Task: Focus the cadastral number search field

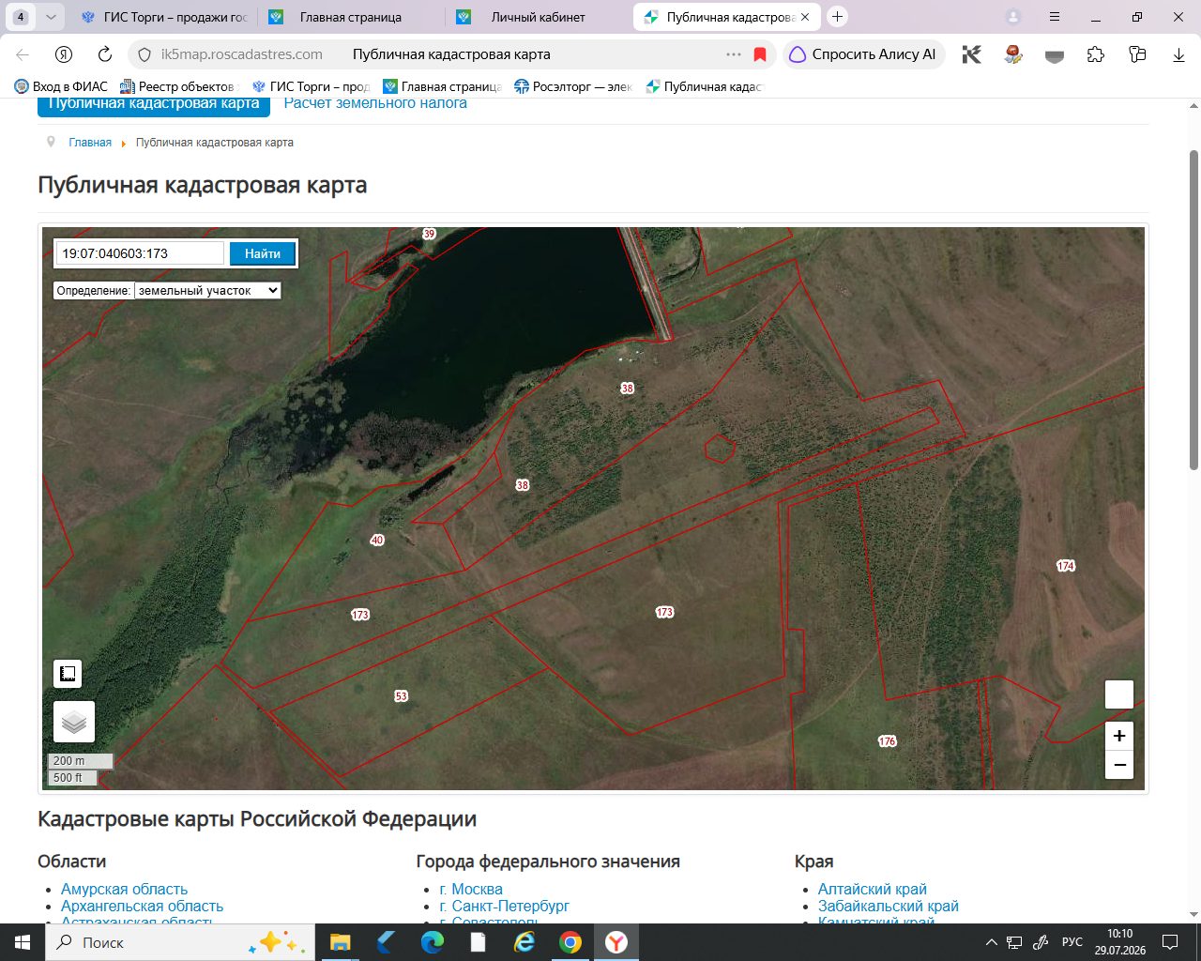Action: click(x=141, y=253)
